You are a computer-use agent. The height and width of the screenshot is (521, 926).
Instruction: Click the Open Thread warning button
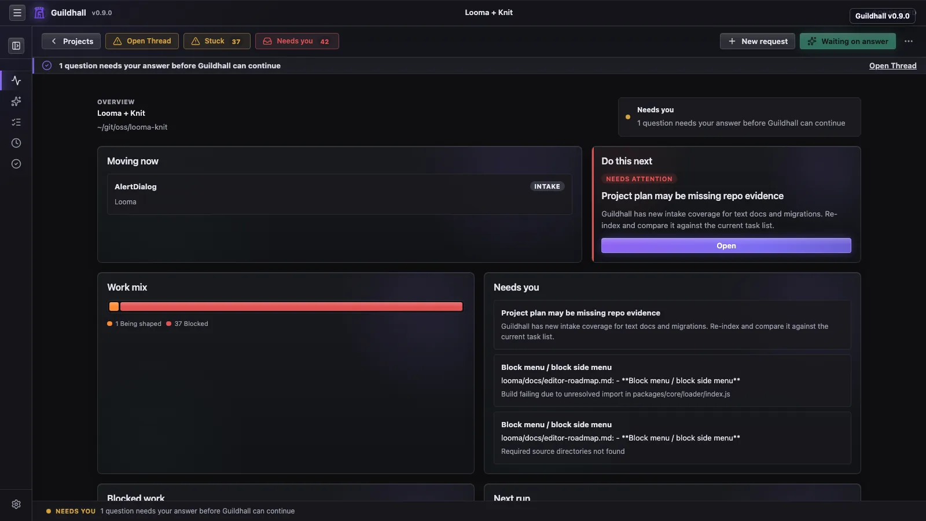(x=142, y=41)
